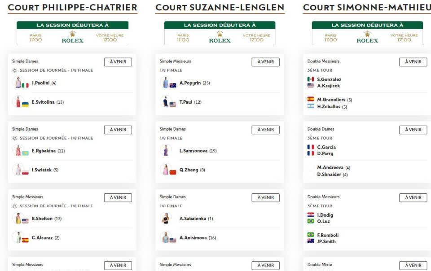Click À VENIR on the Double Mixte card

click(413, 266)
